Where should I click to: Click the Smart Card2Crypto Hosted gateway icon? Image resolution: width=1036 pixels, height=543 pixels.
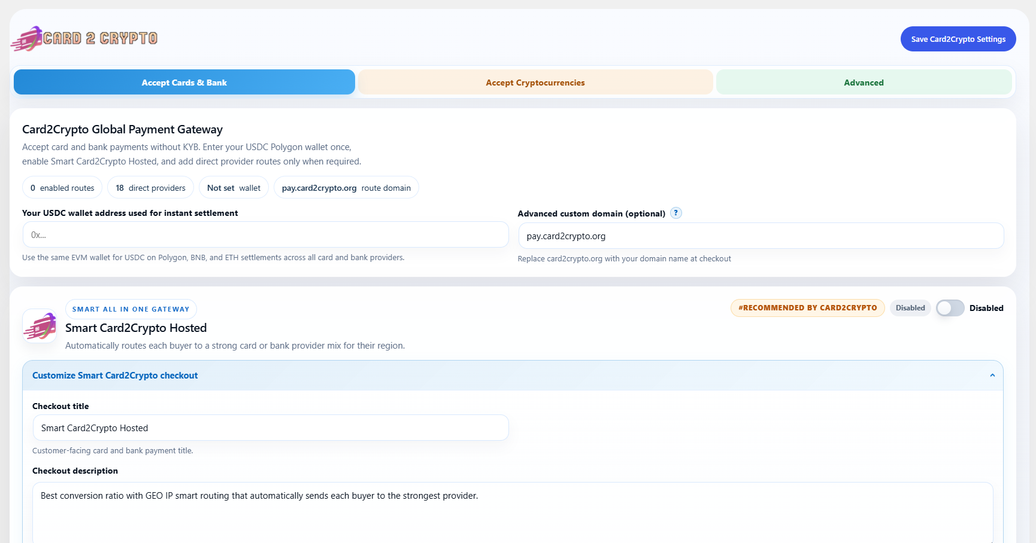[x=40, y=326]
